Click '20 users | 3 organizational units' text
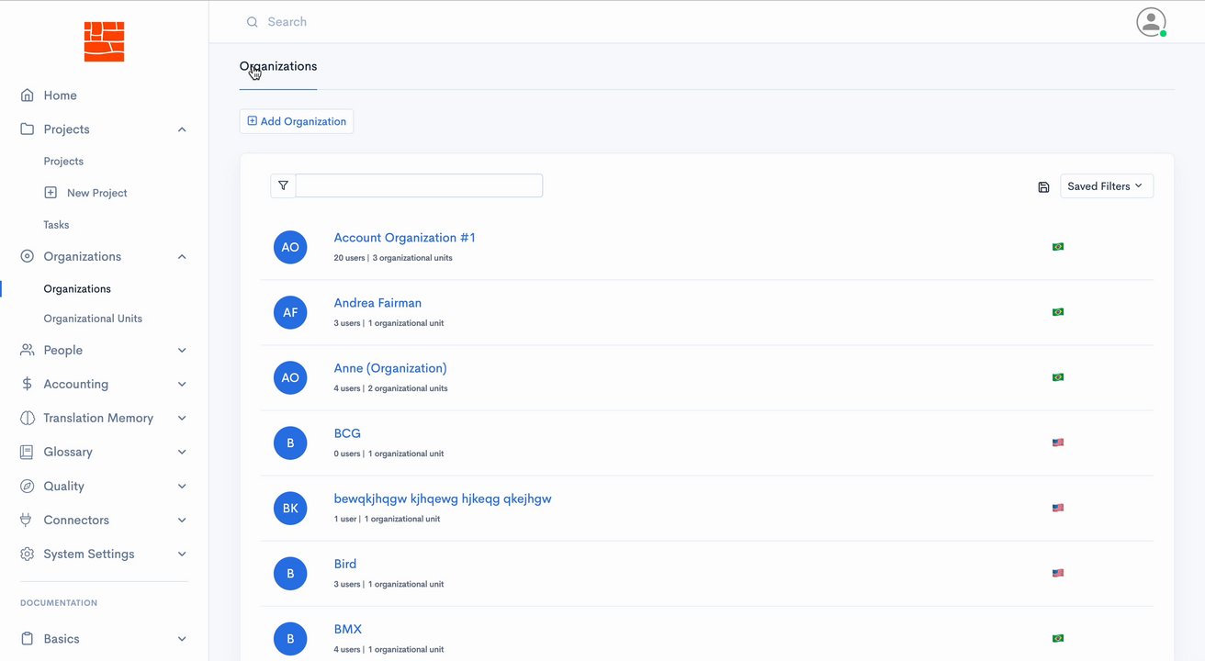Screen dimensions: 1205x661 [x=393, y=258]
